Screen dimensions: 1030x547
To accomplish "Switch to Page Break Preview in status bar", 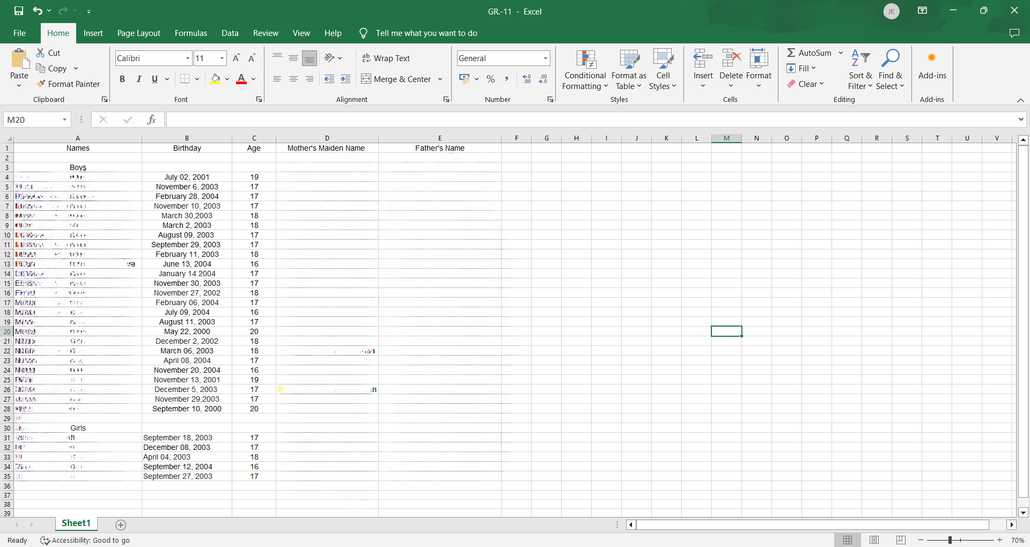I will (901, 540).
